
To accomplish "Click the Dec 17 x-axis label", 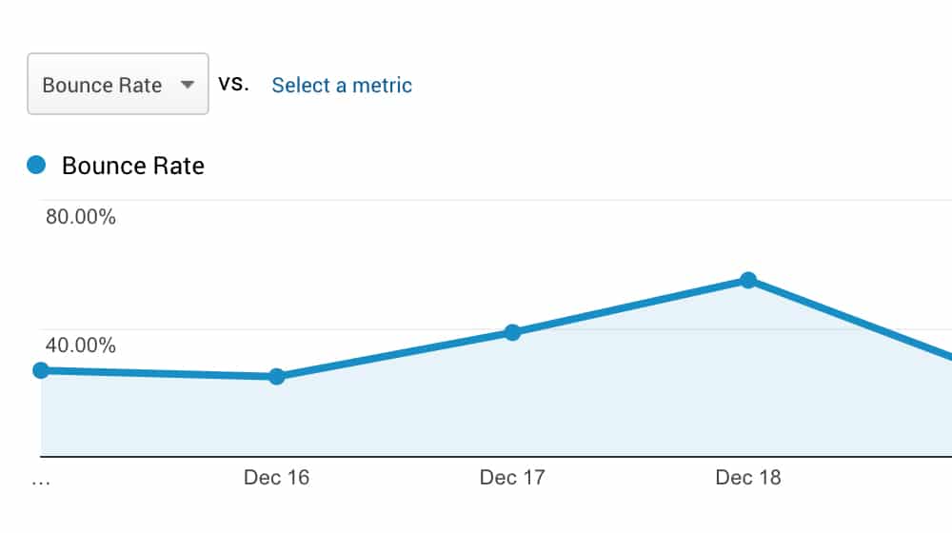I will pos(512,477).
